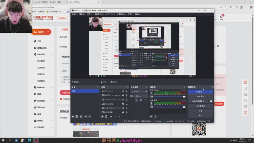Add a transition with the plus icon in 转场动画 panel
This screenshot has height=143, width=254.
tap(137, 100)
